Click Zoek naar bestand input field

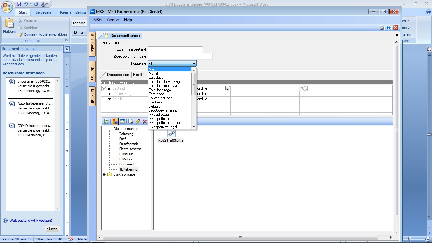tap(175, 49)
